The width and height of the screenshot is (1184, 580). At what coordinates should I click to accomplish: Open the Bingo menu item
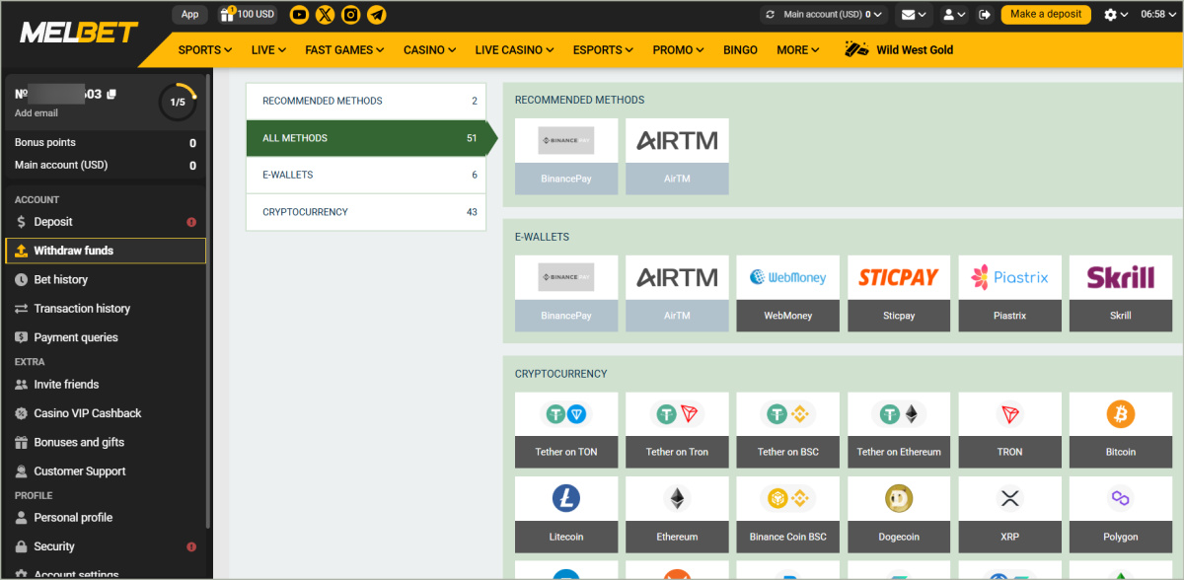pos(740,49)
